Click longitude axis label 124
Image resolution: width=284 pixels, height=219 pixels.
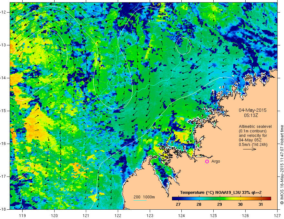pos(182,215)
